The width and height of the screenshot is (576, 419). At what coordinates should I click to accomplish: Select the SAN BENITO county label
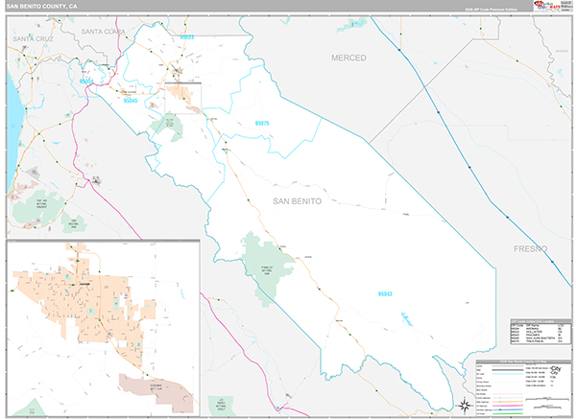(x=299, y=201)
